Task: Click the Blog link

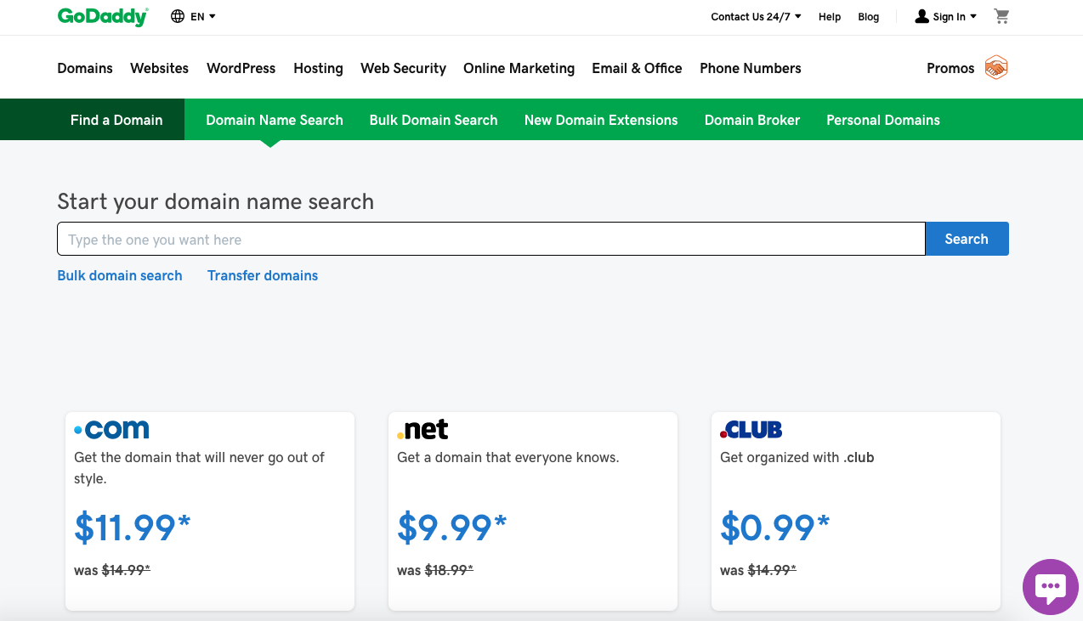Action: (869, 16)
